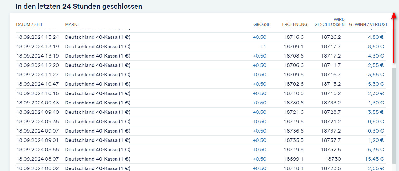Click the Deutschland 40-Kassa entry at 10:47

pos(98,84)
